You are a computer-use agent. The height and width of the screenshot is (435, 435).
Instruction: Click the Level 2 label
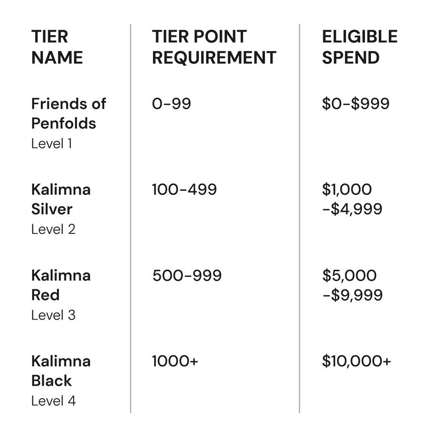click(53, 229)
